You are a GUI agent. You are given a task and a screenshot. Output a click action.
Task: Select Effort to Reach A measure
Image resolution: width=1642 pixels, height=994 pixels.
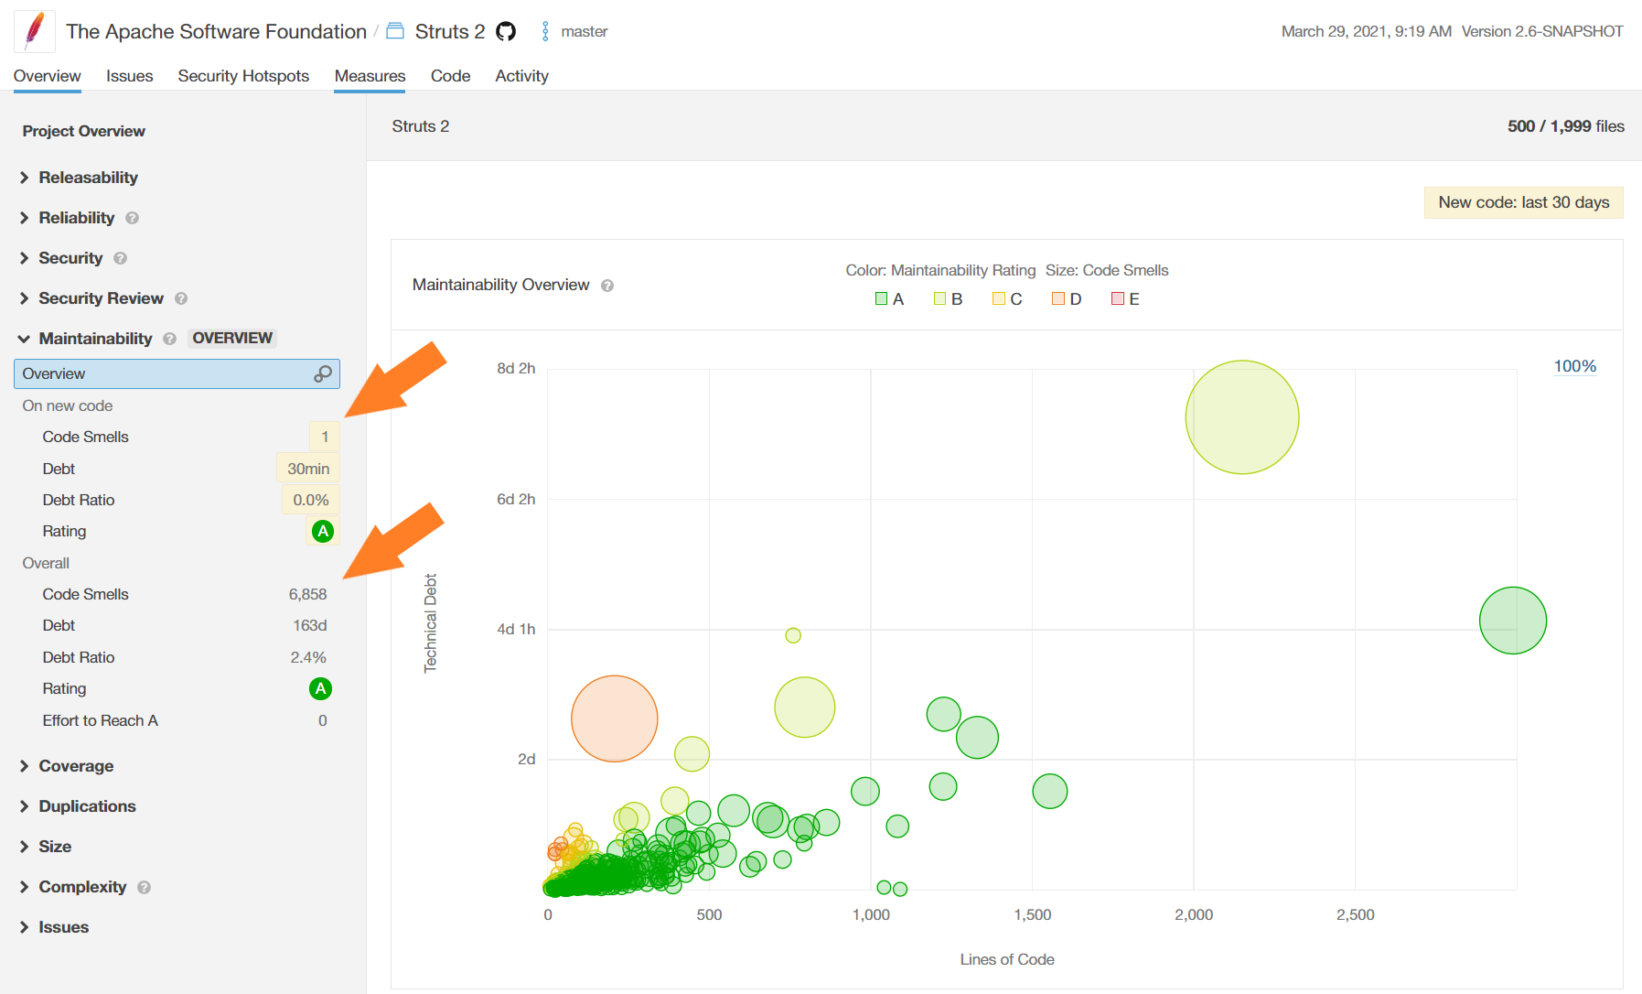[177, 720]
